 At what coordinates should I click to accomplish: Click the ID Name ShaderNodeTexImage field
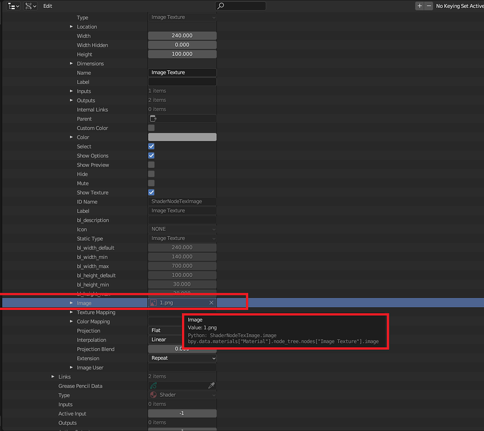point(182,202)
